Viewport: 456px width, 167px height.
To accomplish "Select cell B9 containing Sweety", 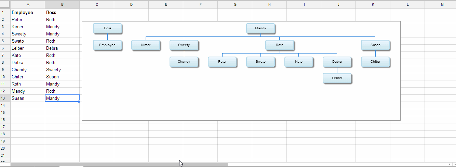I will (x=62, y=70).
